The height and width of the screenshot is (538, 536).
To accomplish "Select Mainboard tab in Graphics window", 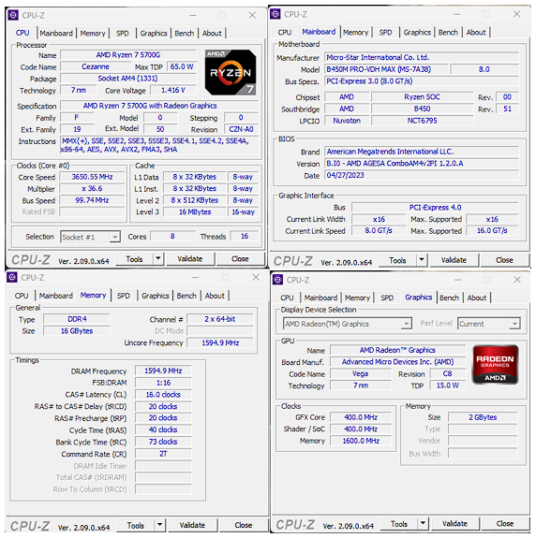I will pos(320,298).
